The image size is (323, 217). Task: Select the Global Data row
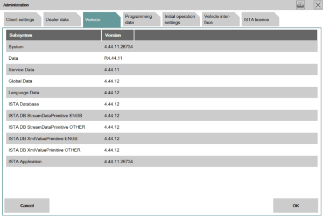(x=161, y=81)
